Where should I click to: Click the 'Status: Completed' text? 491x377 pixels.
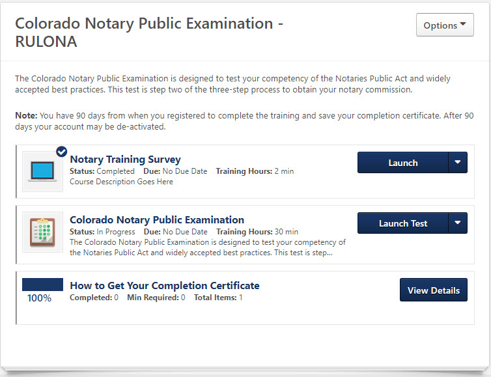[102, 171]
